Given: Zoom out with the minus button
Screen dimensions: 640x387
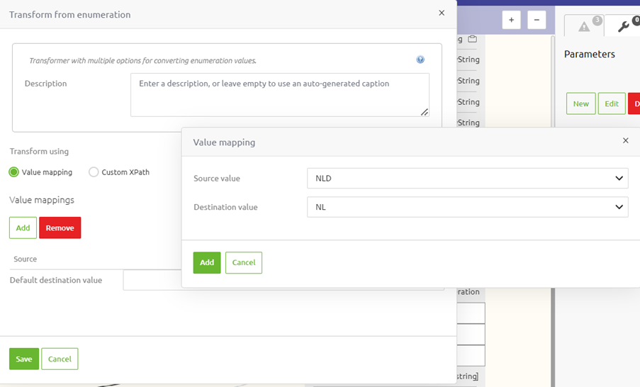Looking at the screenshot, I should 537,20.
